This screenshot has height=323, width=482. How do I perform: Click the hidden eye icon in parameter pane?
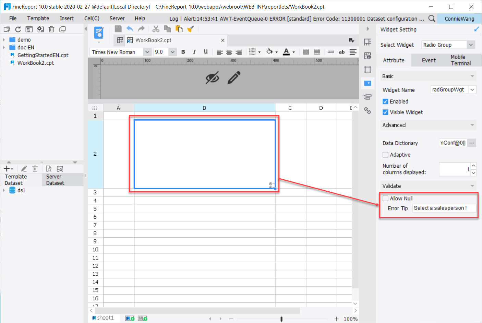point(212,78)
